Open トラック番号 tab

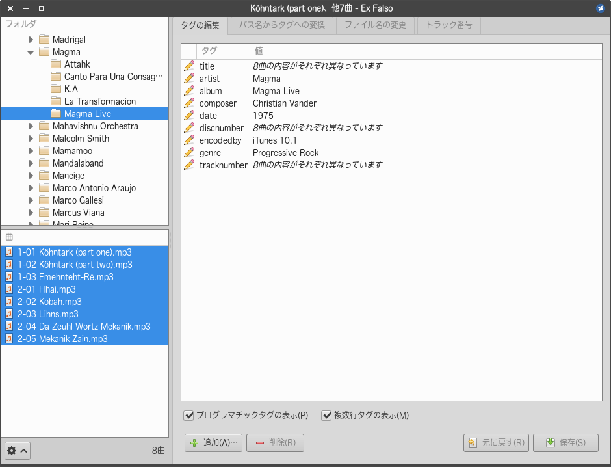click(x=449, y=25)
